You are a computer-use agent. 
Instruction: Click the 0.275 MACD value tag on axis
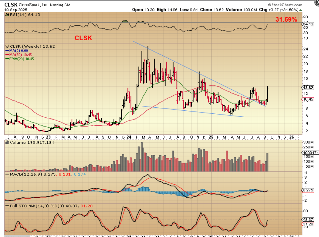pos(308,190)
